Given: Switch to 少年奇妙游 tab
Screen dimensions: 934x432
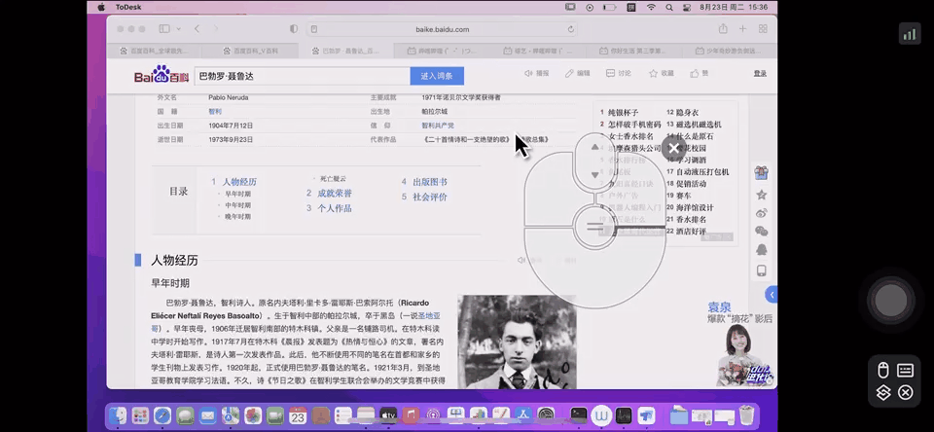Looking at the screenshot, I should 729,51.
